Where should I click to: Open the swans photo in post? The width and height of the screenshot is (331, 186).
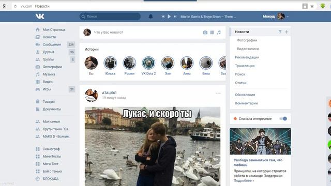pos(153,146)
